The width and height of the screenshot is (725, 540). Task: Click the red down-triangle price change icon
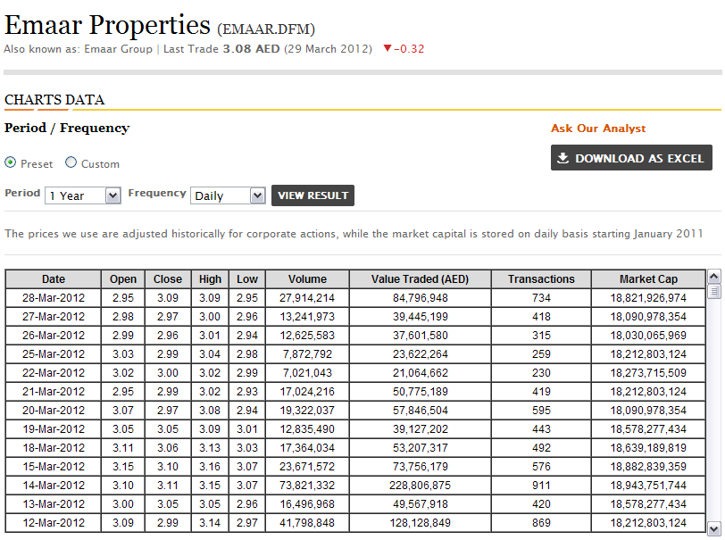tap(387, 48)
